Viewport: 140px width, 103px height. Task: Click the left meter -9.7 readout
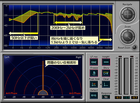pyautogui.click(x=118, y=98)
